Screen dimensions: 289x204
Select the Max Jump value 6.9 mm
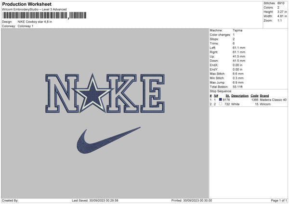point(238,83)
